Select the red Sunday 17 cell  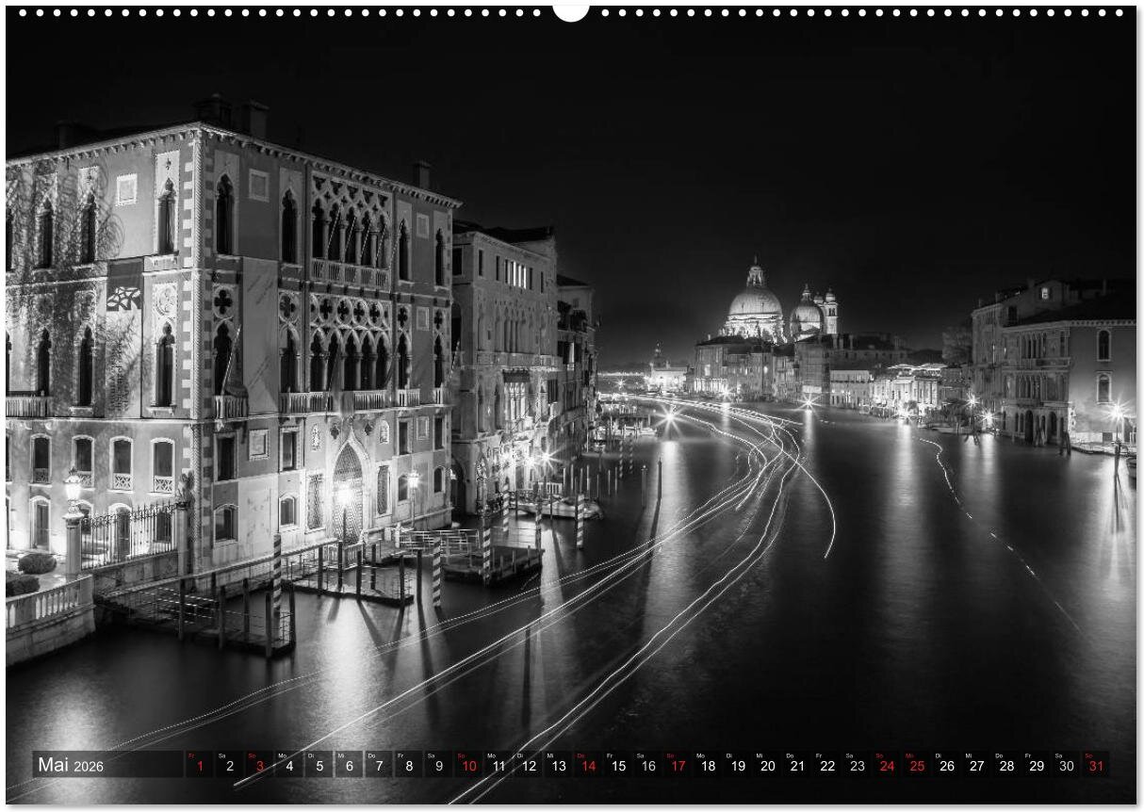tap(678, 765)
